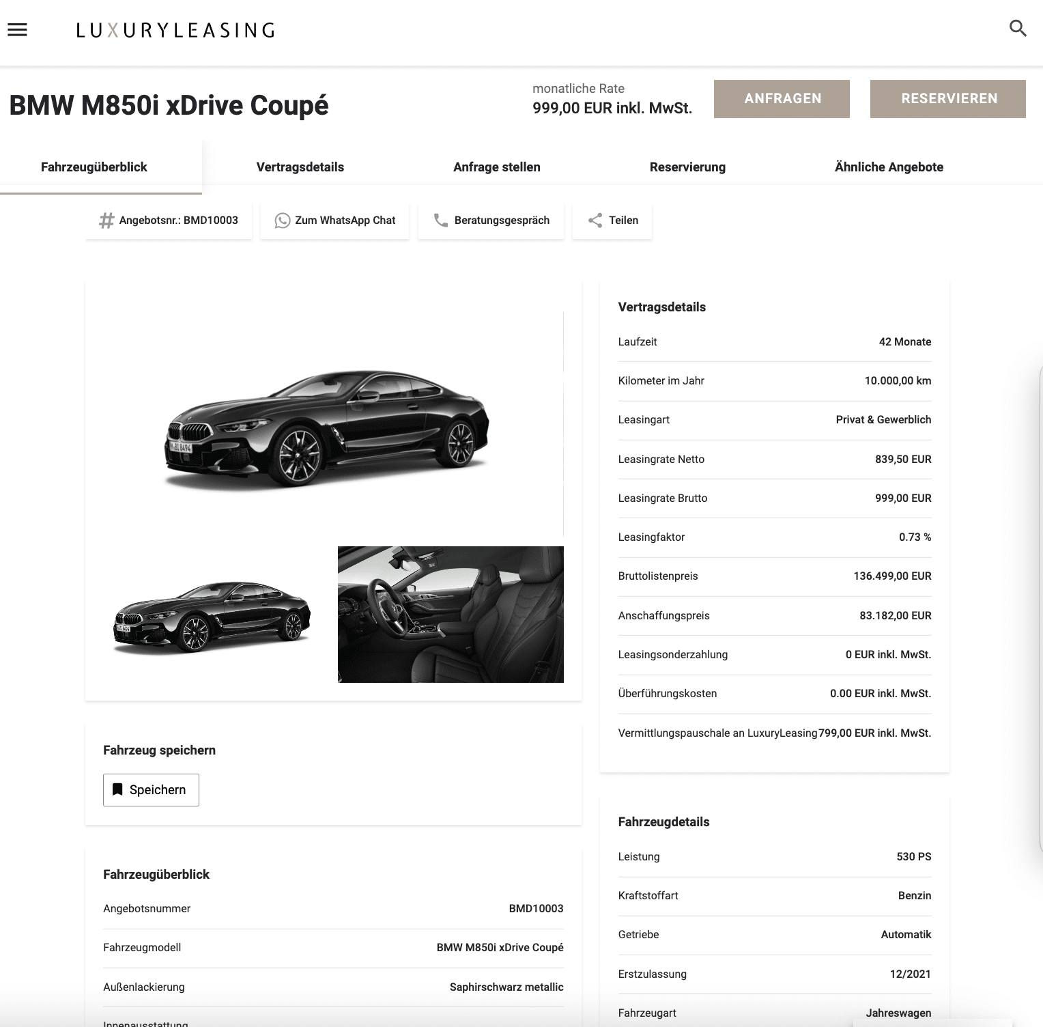Click the Fahrzeug speichern heading
Screen dimensions: 1043x1027
coord(159,750)
